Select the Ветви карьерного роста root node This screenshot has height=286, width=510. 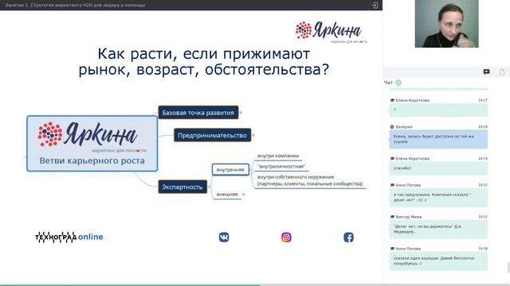(x=92, y=143)
